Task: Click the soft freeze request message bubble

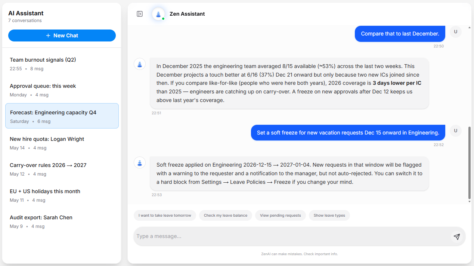Action: coord(348,133)
